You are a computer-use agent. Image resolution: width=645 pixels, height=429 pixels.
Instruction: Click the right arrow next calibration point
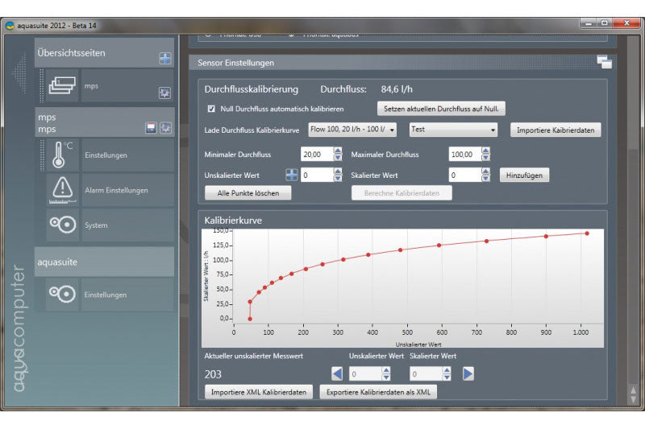coord(468,373)
